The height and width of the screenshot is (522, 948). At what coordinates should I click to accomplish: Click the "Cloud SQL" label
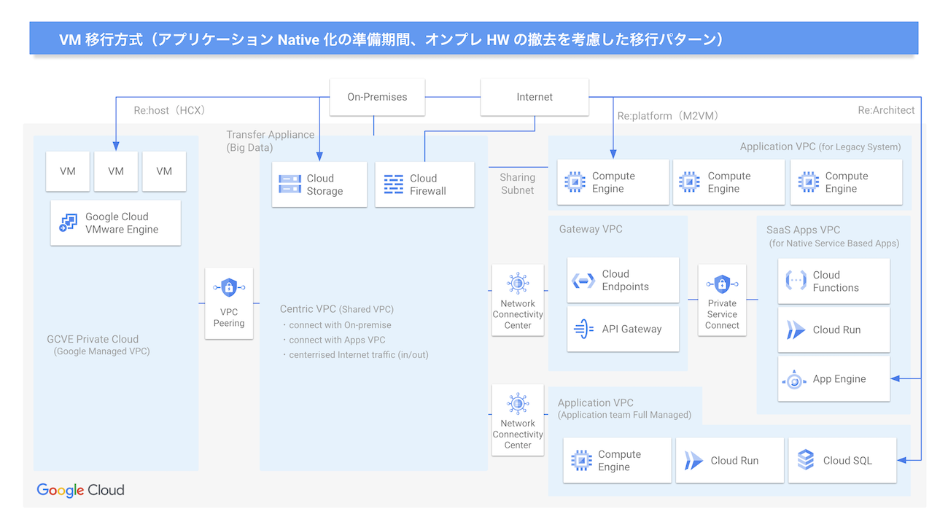click(x=847, y=461)
